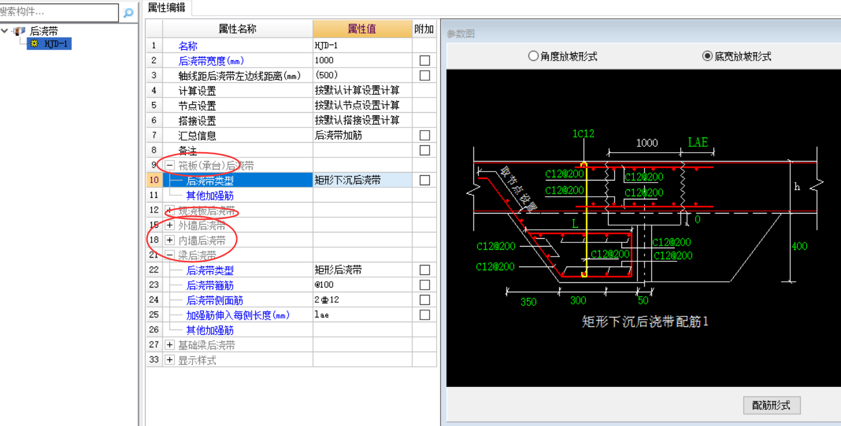Click the lae length value cell
841x426 pixels.
click(362, 315)
